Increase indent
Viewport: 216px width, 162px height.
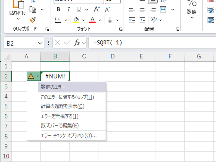click(142, 20)
